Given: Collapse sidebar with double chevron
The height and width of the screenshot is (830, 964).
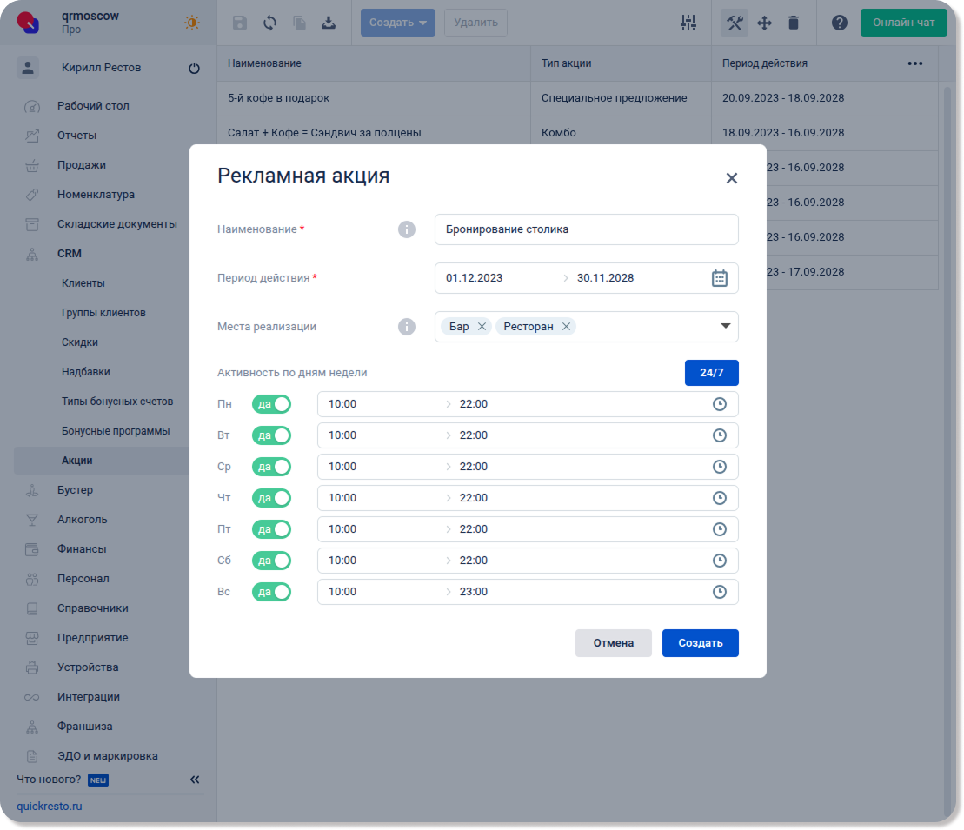Looking at the screenshot, I should (x=195, y=780).
